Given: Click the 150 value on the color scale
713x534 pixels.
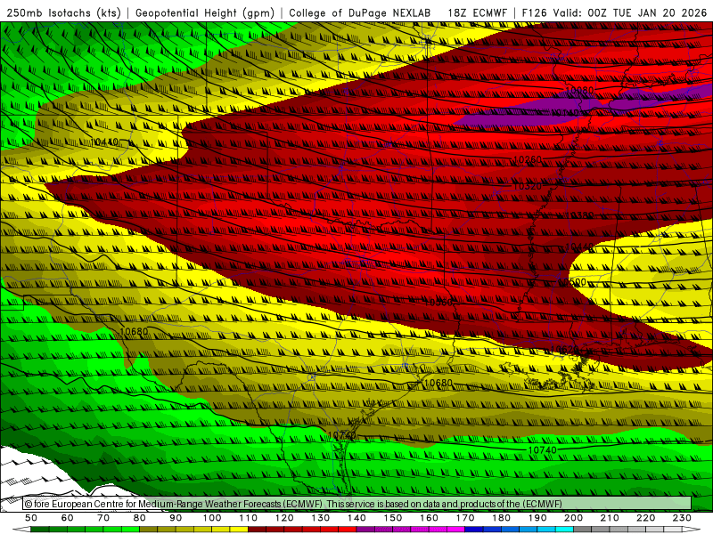Looking at the screenshot, I should pyautogui.click(x=392, y=518).
